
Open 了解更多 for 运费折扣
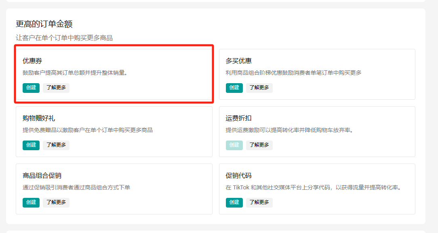tap(259, 145)
